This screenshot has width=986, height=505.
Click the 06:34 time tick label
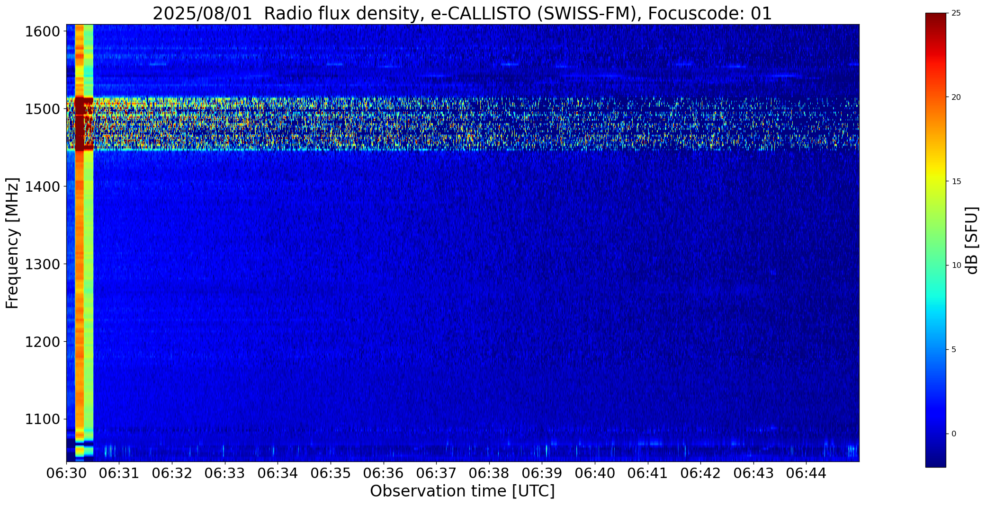pyautogui.click(x=278, y=473)
